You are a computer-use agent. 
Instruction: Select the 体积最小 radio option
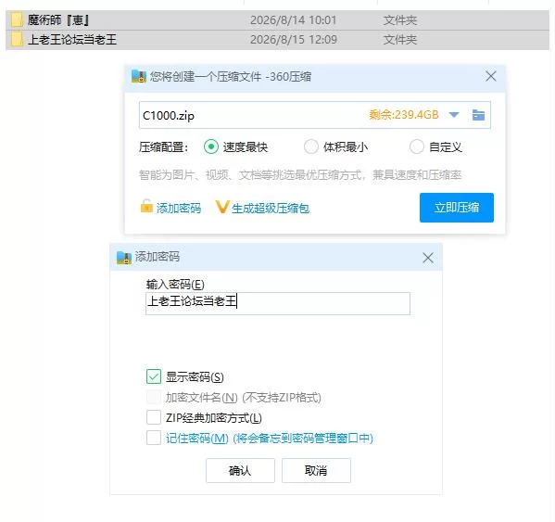tap(310, 146)
